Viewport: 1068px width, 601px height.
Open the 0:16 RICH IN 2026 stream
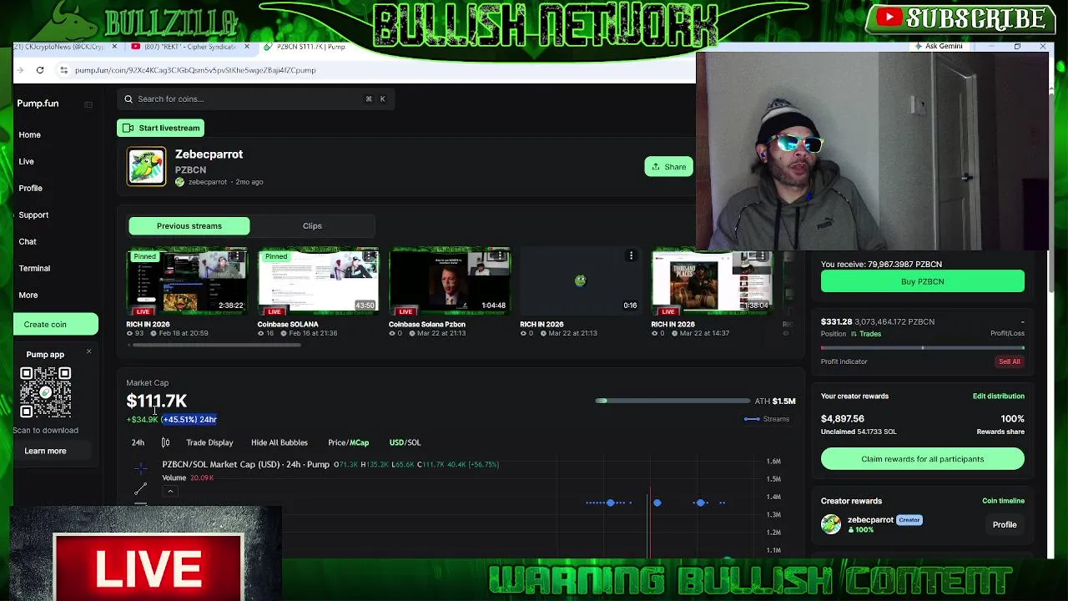coord(580,280)
